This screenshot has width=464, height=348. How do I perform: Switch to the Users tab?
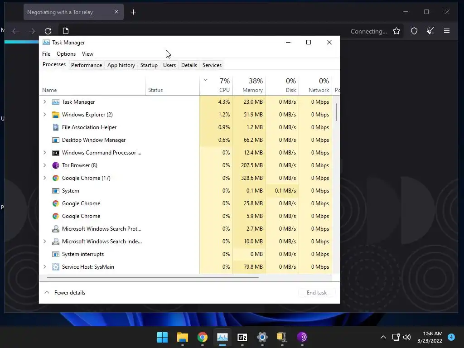pyautogui.click(x=169, y=65)
